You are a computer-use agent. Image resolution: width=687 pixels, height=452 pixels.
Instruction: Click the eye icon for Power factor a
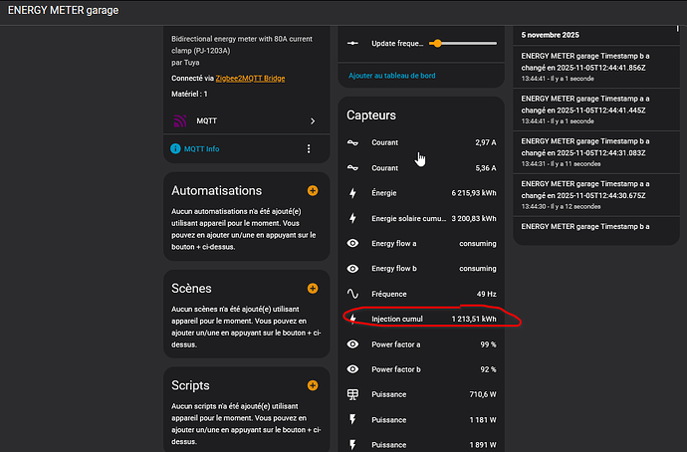pyautogui.click(x=352, y=343)
